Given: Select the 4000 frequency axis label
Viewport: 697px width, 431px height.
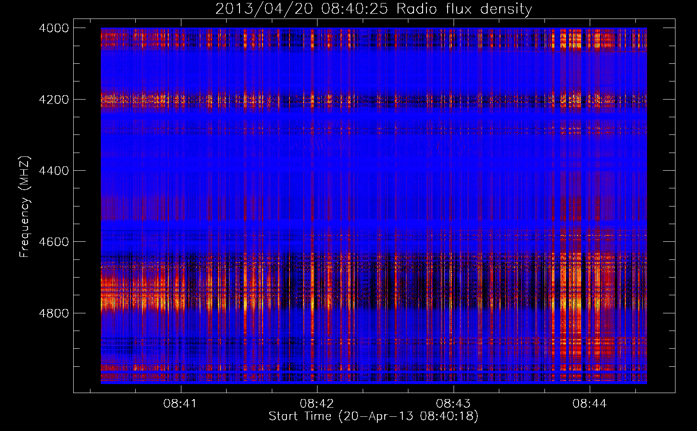Looking at the screenshot, I should coord(54,28).
